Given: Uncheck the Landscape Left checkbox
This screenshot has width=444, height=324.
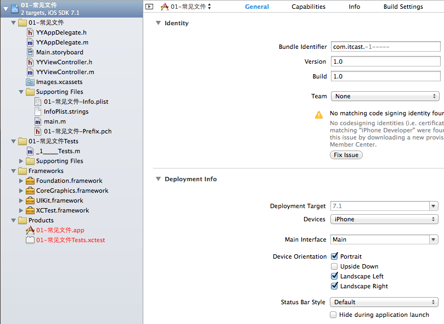Looking at the screenshot, I should [x=334, y=276].
